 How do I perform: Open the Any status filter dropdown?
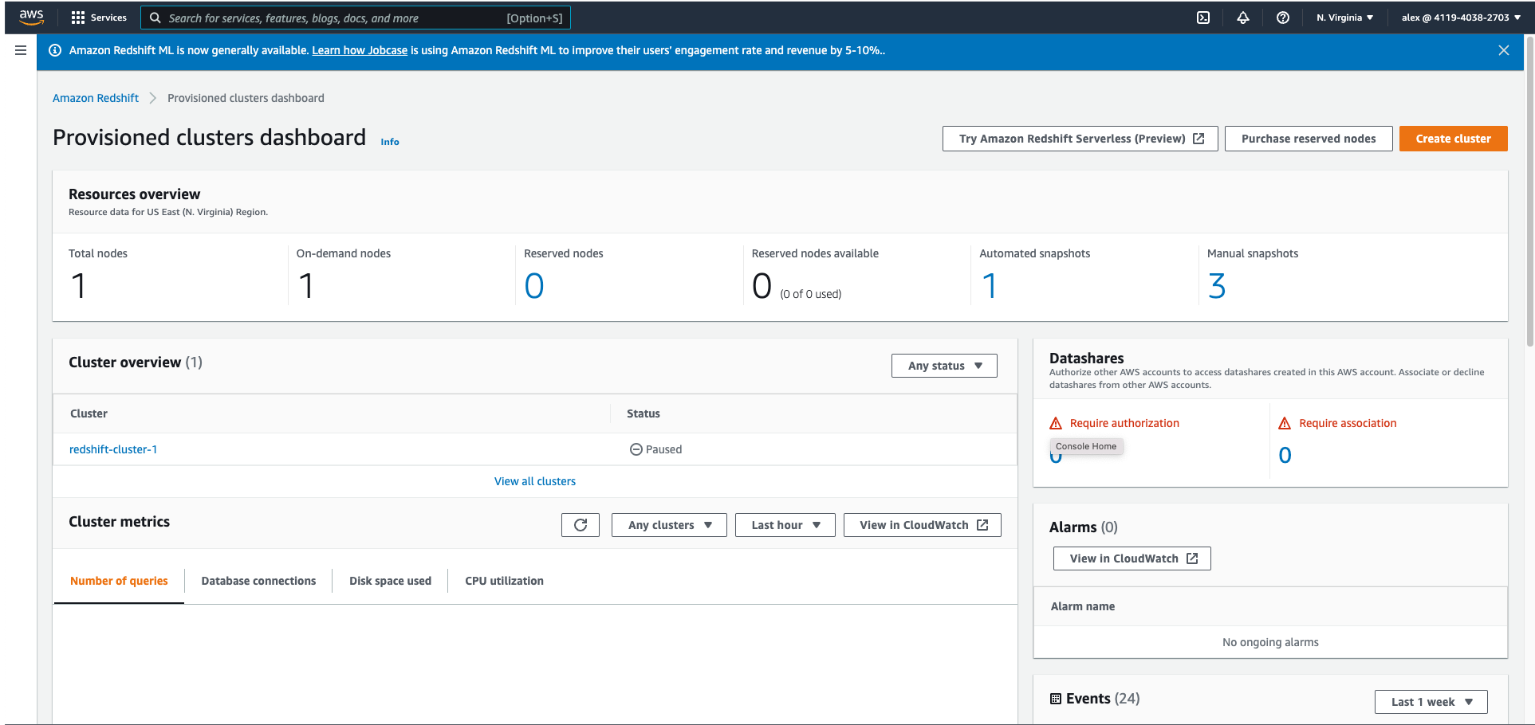coord(944,366)
